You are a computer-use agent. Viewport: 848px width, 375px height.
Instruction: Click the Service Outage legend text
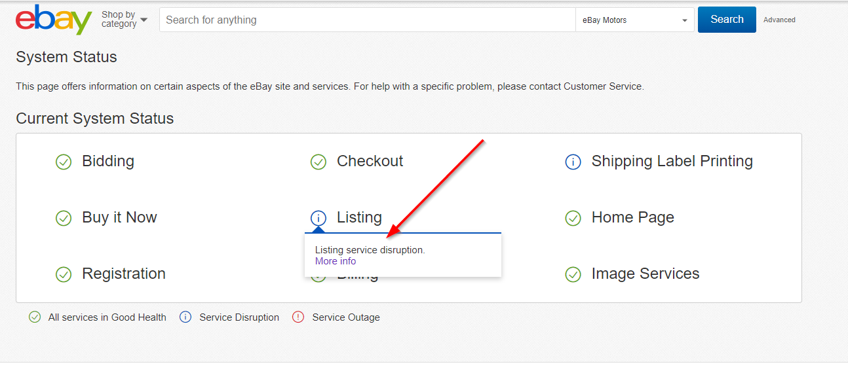coord(346,317)
